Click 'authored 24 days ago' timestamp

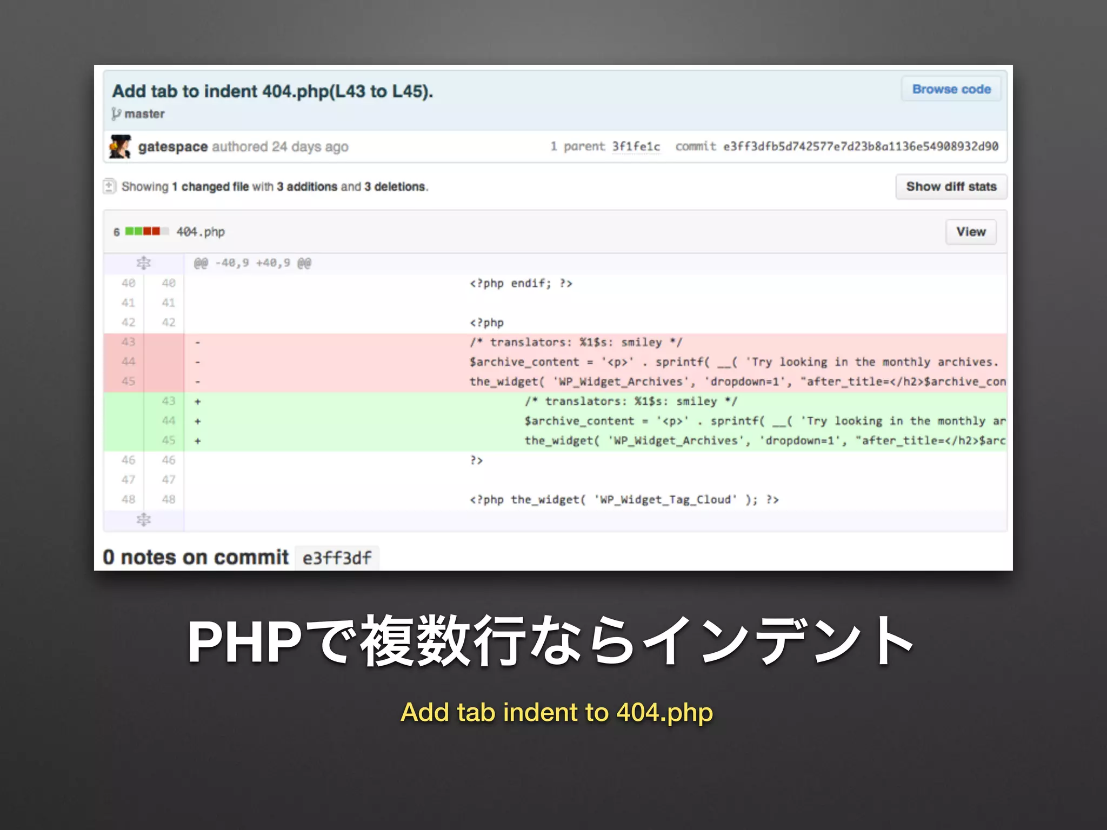(x=280, y=147)
